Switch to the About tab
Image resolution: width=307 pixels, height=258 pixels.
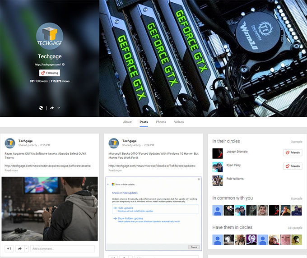[x=127, y=122]
